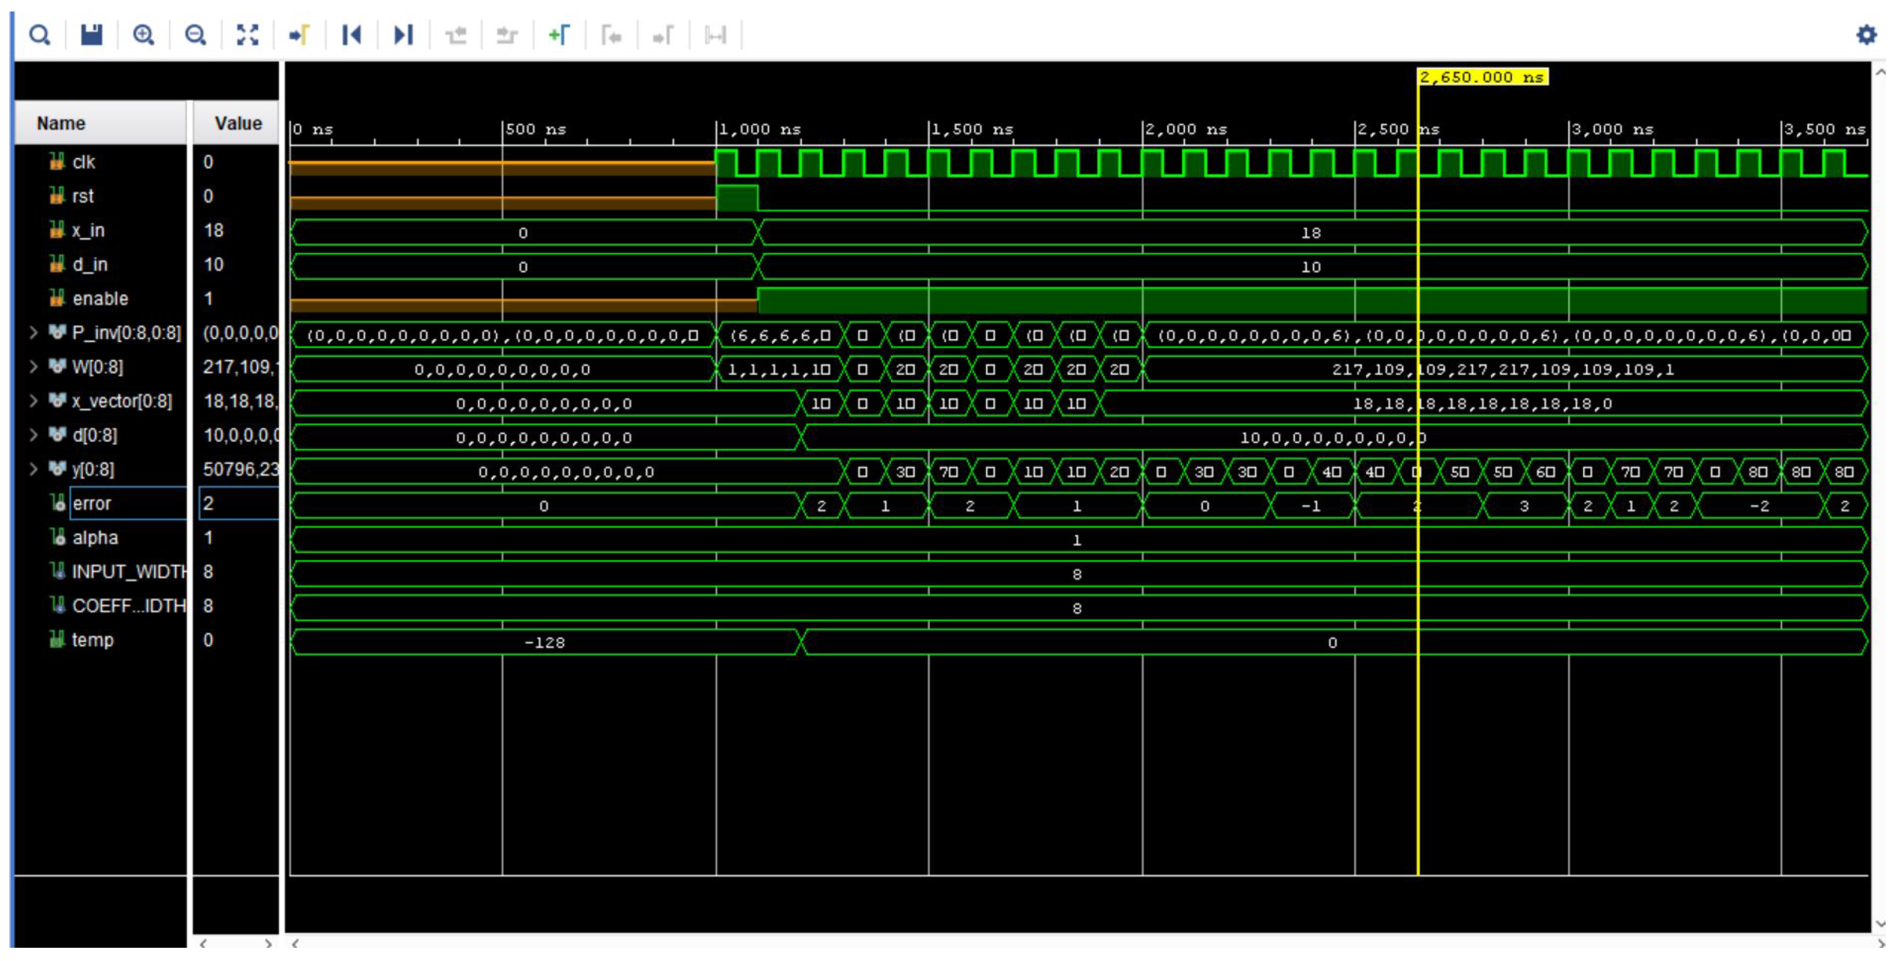This screenshot has height=961, width=1903.
Task: Expand the P_inv[0:8,0:8] signal
Action: click(33, 333)
